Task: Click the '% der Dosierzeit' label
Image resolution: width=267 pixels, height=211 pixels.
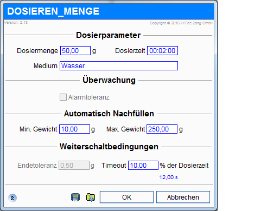Action: click(x=184, y=166)
